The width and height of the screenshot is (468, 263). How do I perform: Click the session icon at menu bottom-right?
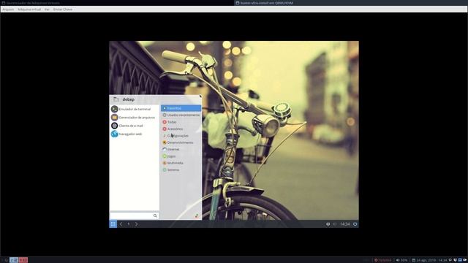point(197,216)
